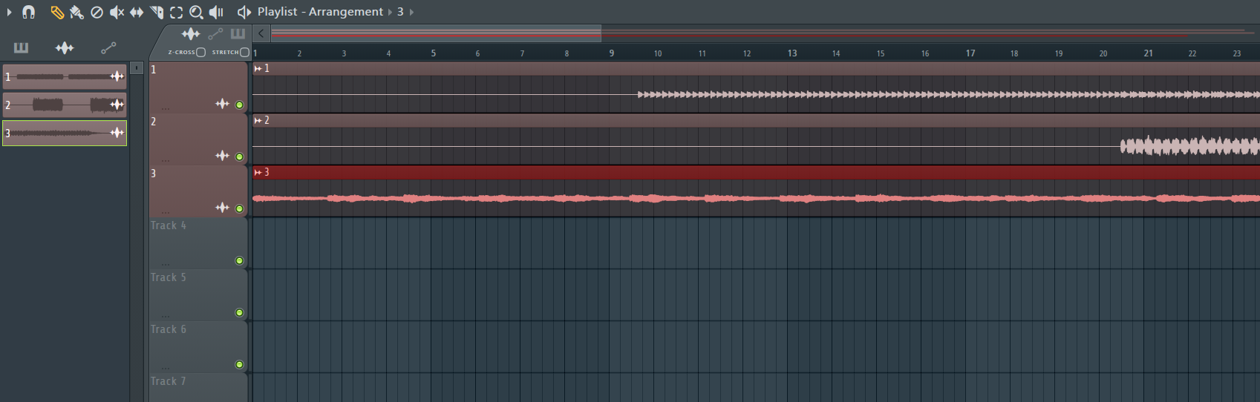Image resolution: width=1260 pixels, height=402 pixels.
Task: Open the clip 3 menu in track 3
Action: click(x=258, y=172)
